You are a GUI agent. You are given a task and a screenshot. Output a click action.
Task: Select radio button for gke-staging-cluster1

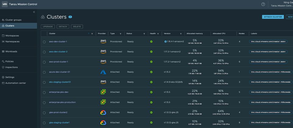click(44, 123)
